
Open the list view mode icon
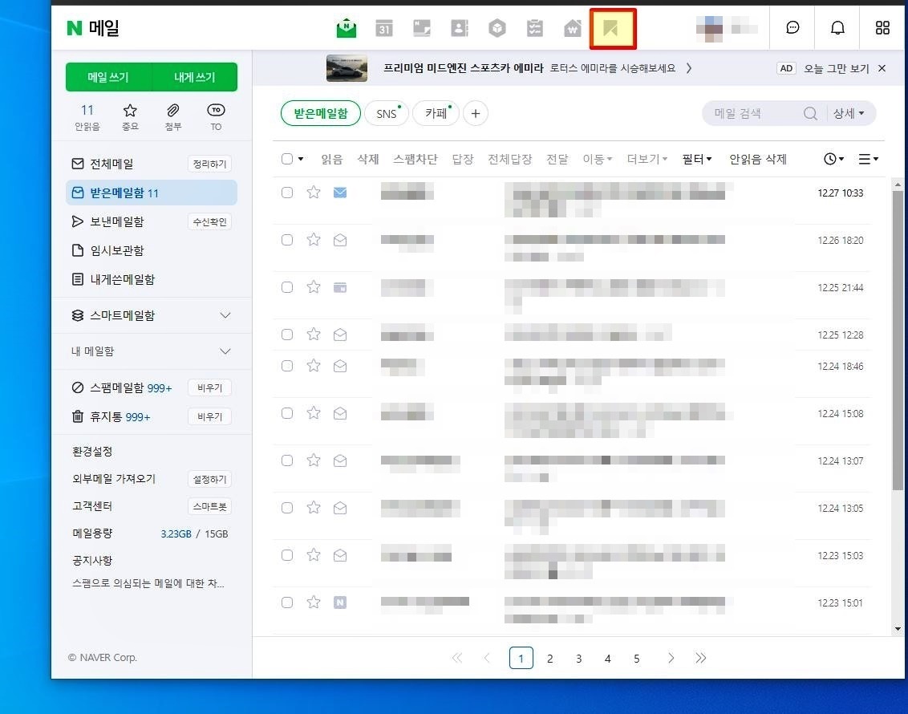point(867,159)
